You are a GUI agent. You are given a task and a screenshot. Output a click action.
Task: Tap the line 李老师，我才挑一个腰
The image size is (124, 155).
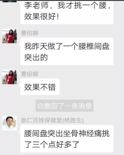coord(67,5)
